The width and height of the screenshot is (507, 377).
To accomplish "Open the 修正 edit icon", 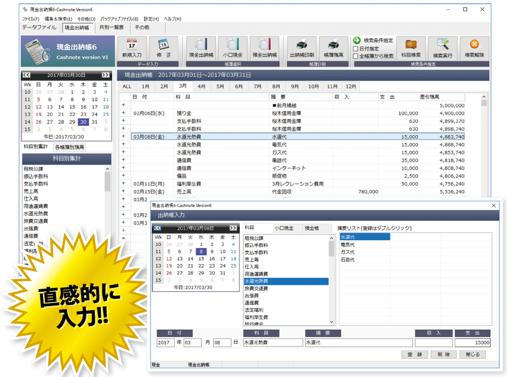I will click(164, 45).
